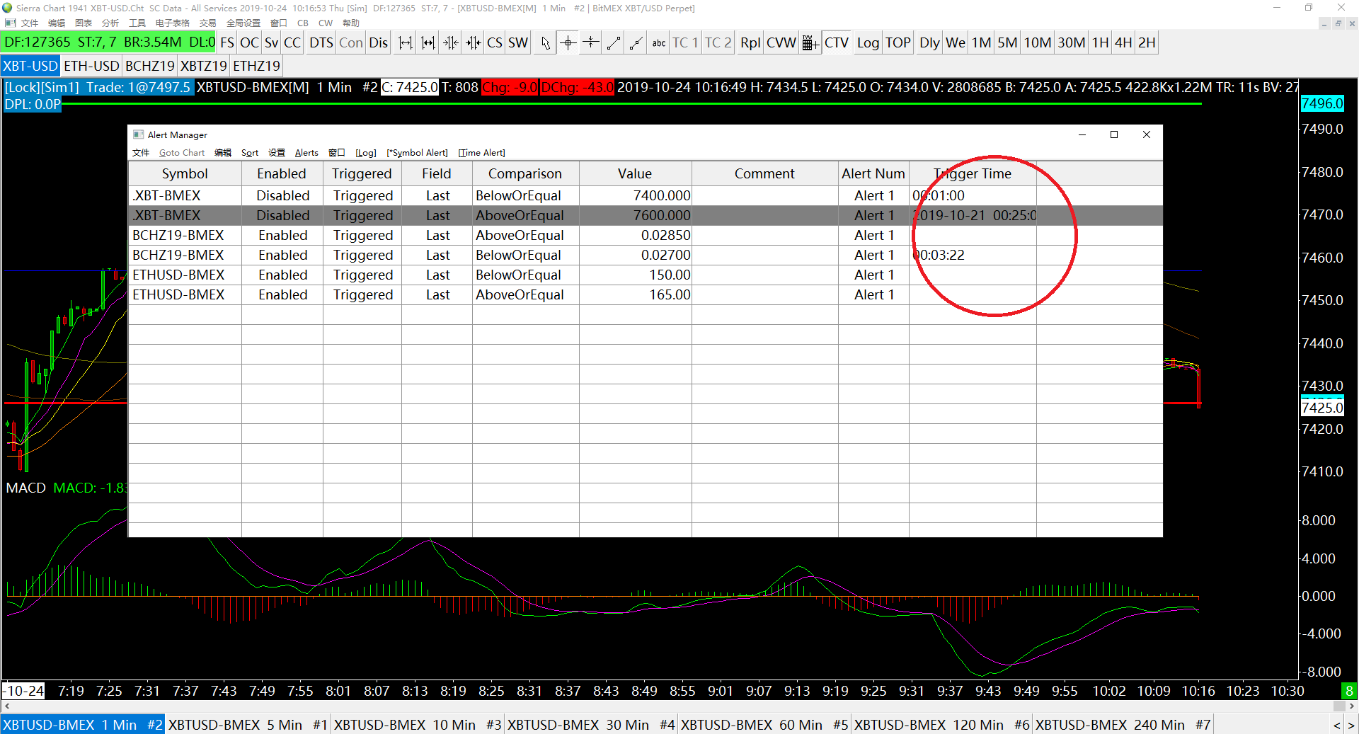
Task: Click the extending ray line tool
Action: [x=636, y=43]
